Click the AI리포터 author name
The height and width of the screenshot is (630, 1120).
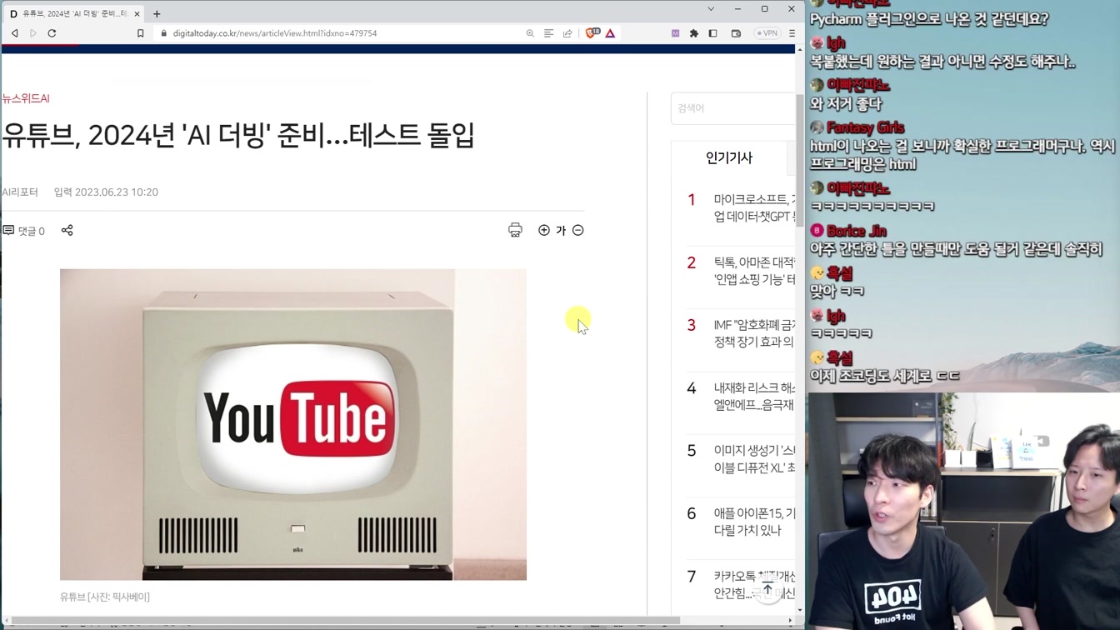[20, 192]
